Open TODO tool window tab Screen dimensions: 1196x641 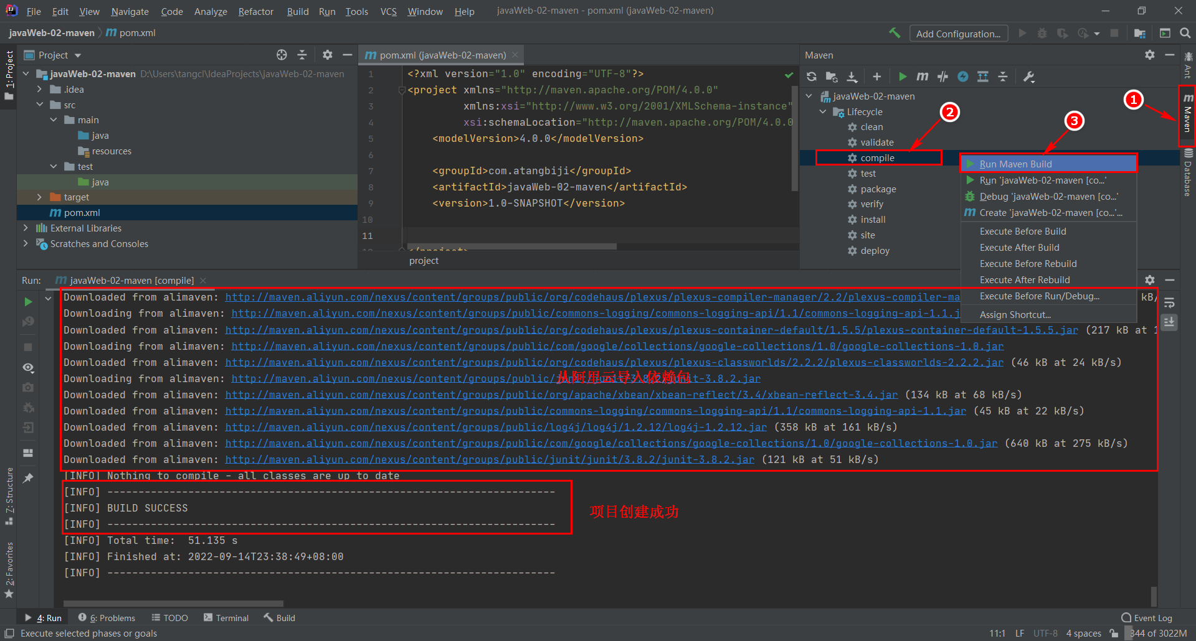click(170, 617)
